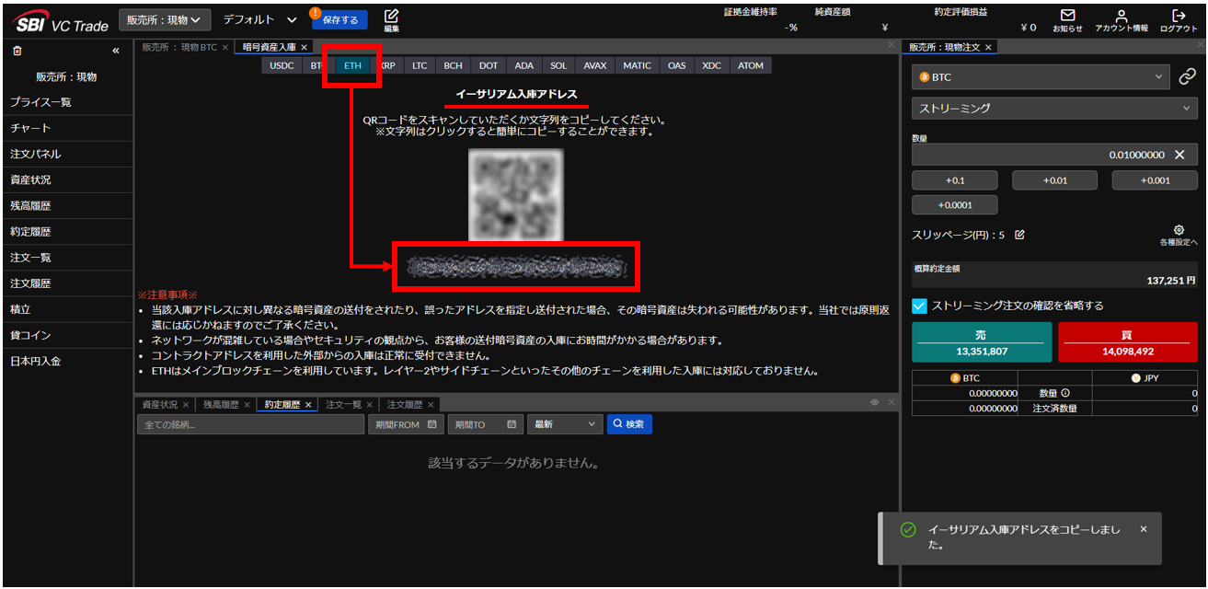Viewport: 1208px width, 589px height.
Task: Click the Ethereum deposit QR code
Action: [516, 194]
